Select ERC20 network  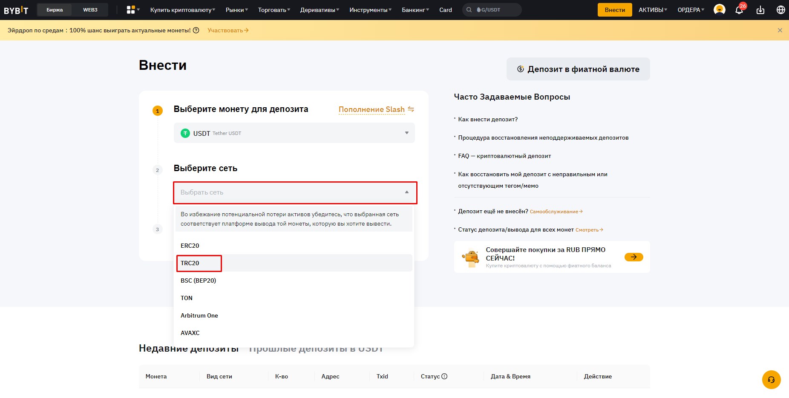point(294,246)
